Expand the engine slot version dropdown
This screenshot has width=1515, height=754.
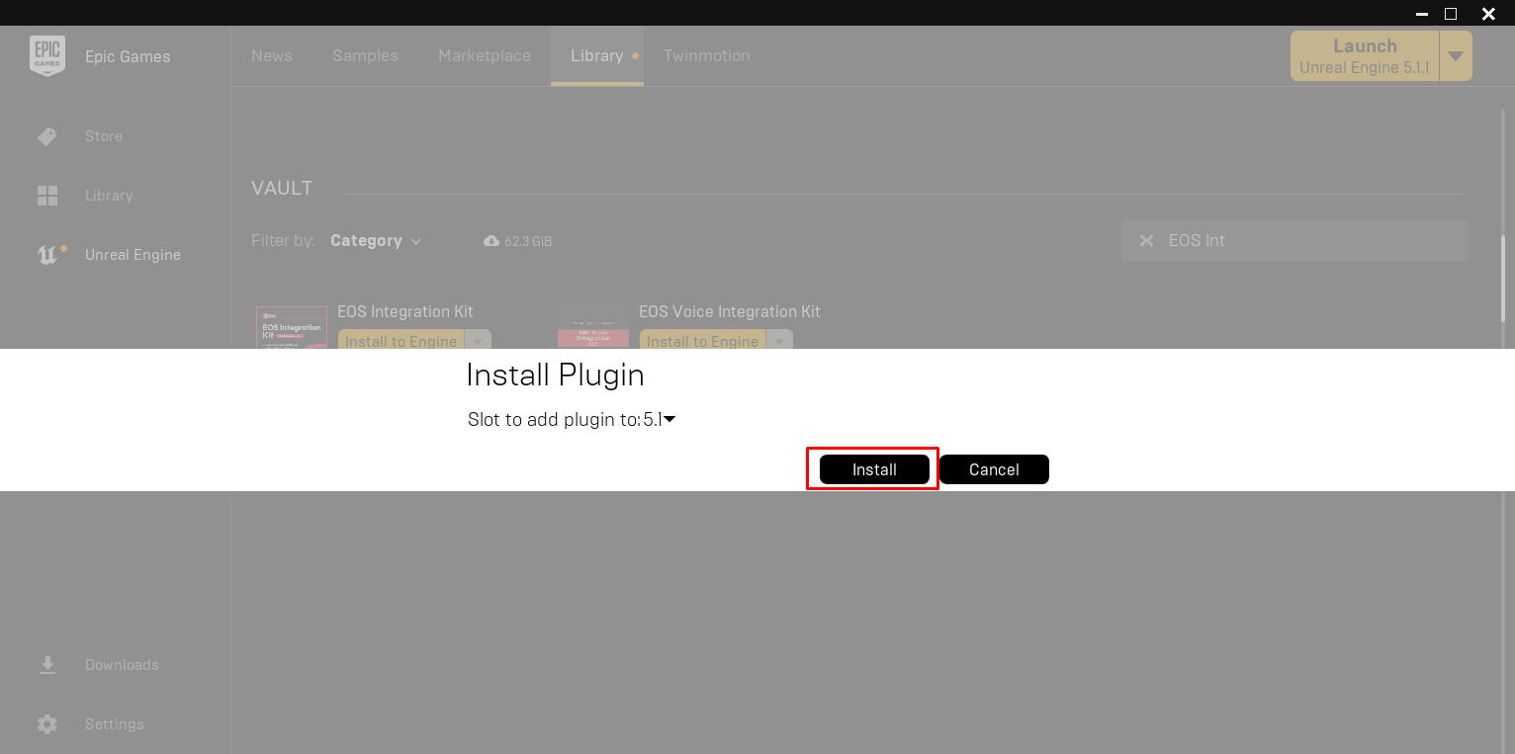point(668,420)
